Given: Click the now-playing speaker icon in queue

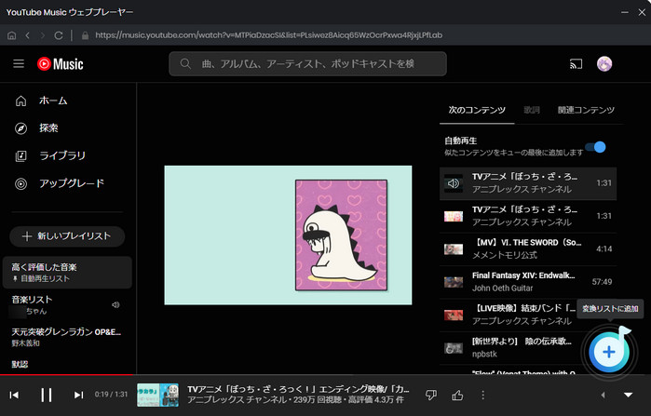Looking at the screenshot, I should (454, 183).
